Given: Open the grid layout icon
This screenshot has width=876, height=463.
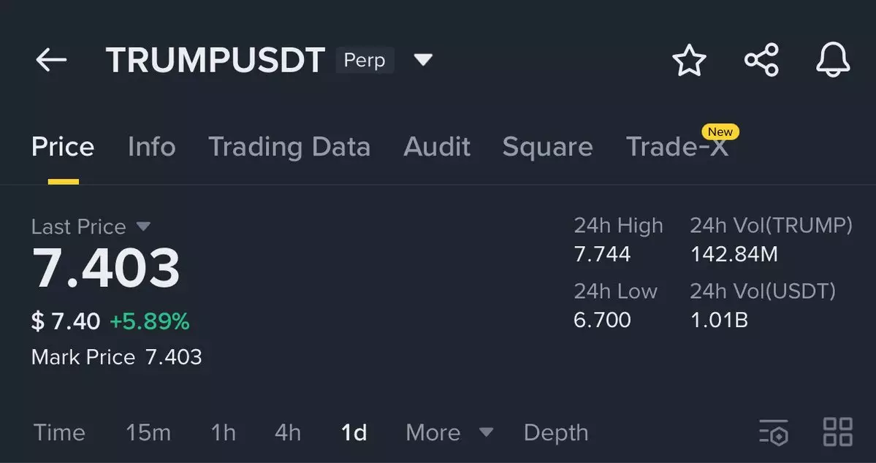Looking at the screenshot, I should 837,432.
